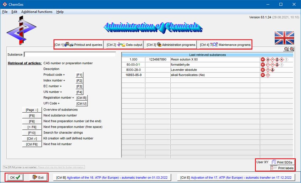Click the United Kingdom flag language icon
This screenshot has width=301, height=183.
284,38
